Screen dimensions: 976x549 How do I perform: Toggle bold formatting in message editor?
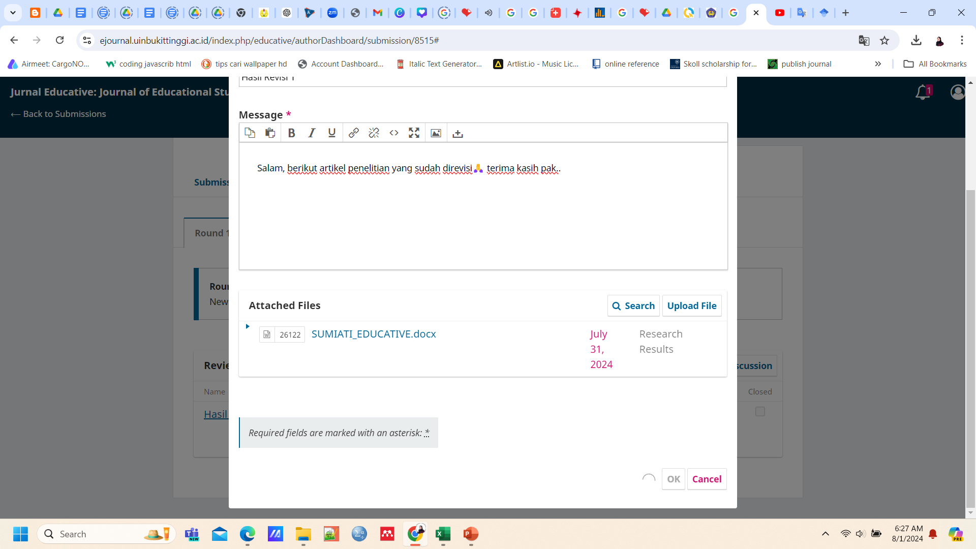click(291, 133)
